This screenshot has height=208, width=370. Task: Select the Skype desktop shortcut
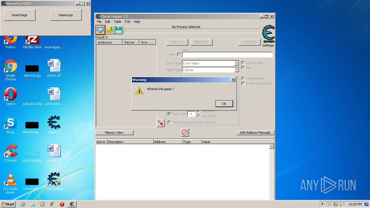tap(10, 125)
